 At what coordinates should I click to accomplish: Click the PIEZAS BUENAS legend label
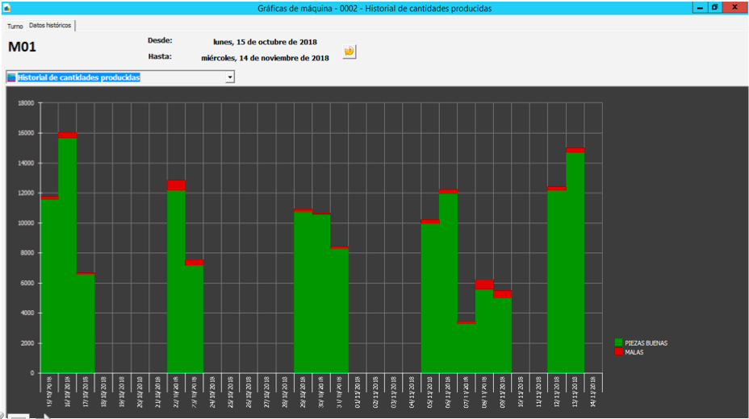tap(646, 343)
